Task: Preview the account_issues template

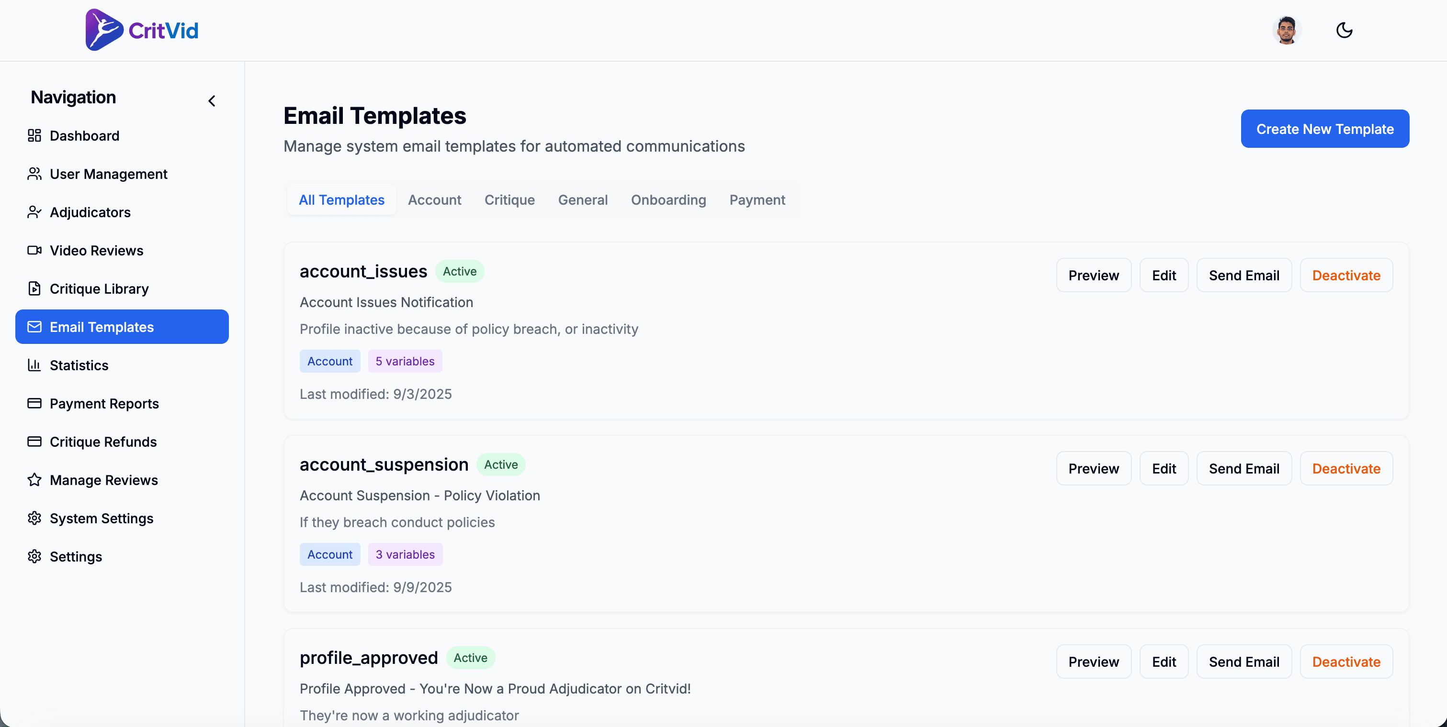Action: tap(1094, 275)
